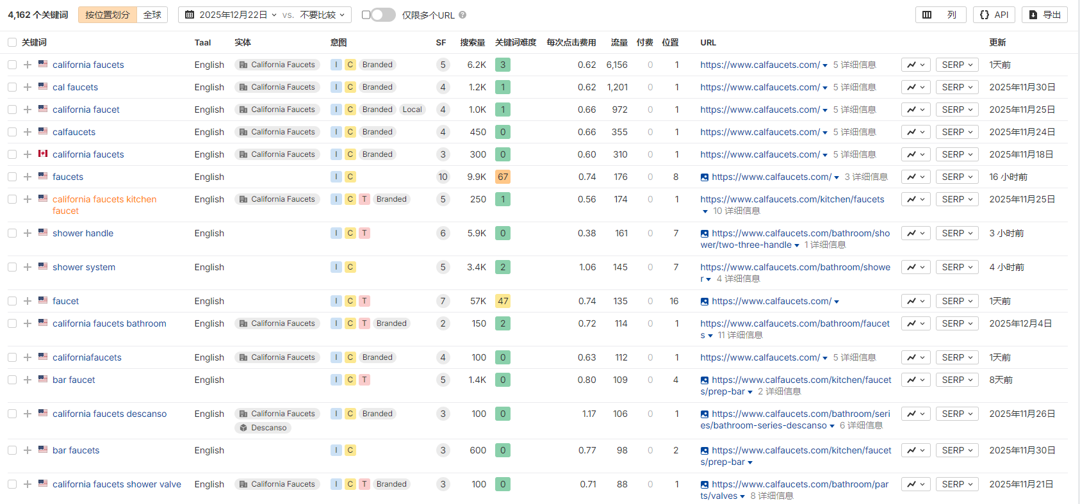Click the plus icon next to 'shower handle'
Viewport: 1080px width, 504px height.
tap(28, 233)
